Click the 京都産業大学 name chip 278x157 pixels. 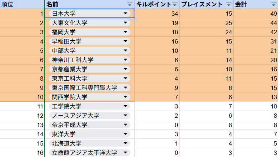(90, 69)
